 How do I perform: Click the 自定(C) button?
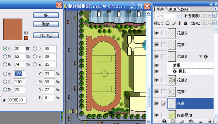pos(46,35)
